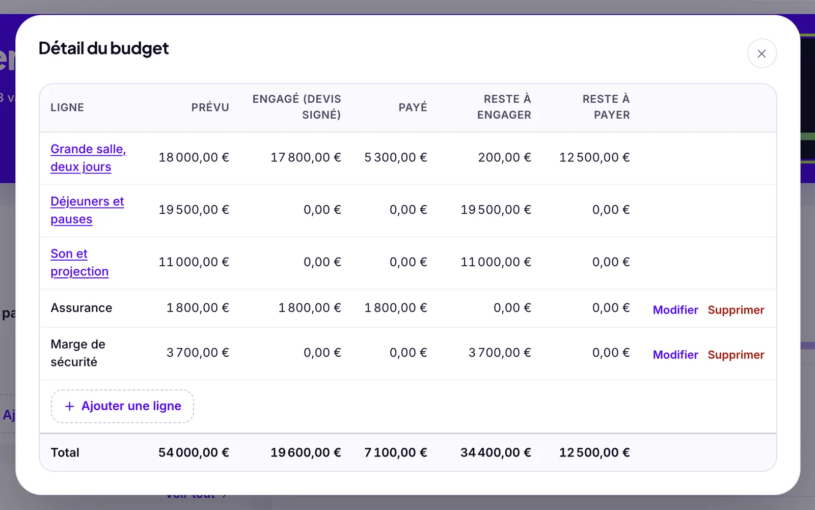Image resolution: width=815 pixels, height=510 pixels.
Task: Click the Ajouter une ligne button
Action: pyautogui.click(x=122, y=406)
